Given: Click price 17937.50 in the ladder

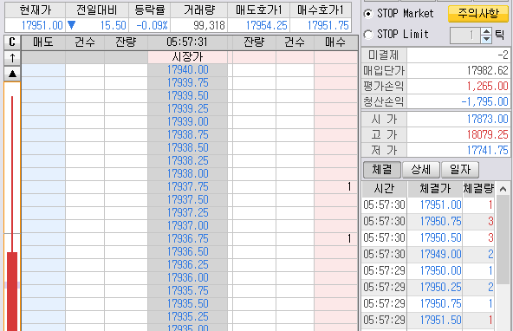Looking at the screenshot, I should (187, 200).
